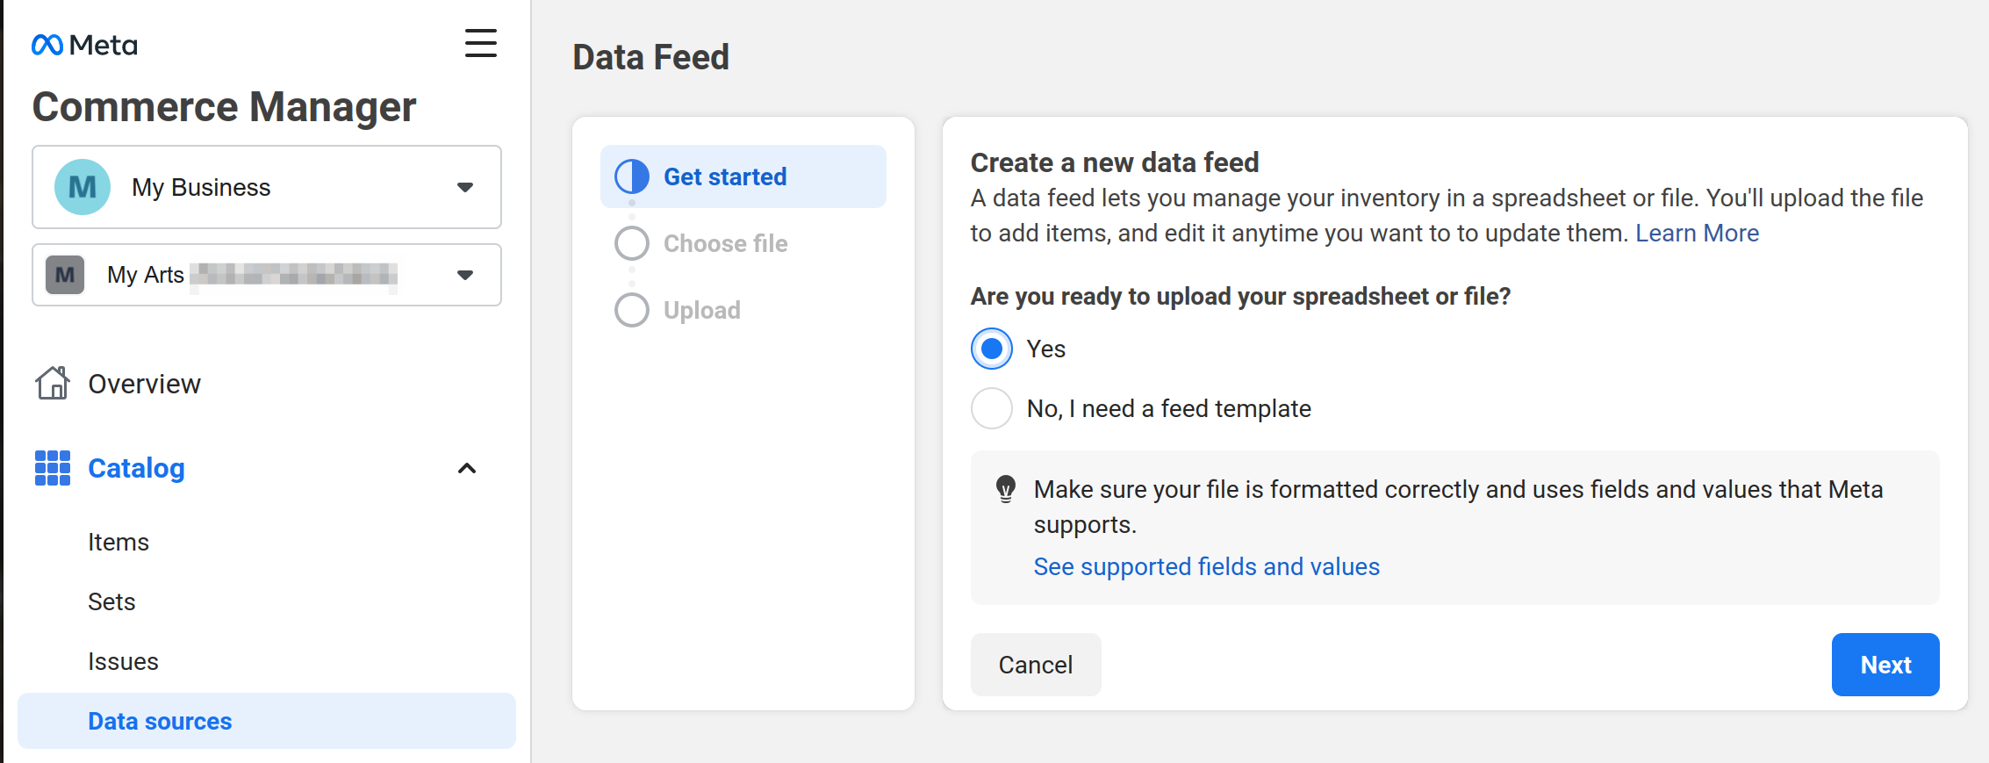
Task: Select the Yes radio button
Action: pyautogui.click(x=992, y=349)
